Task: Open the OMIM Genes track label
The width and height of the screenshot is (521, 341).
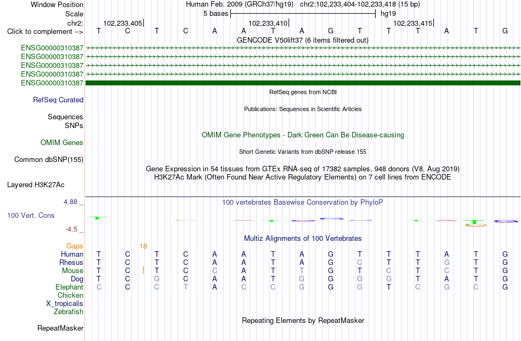Action: pyautogui.click(x=62, y=143)
